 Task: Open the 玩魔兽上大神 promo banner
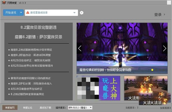tap(98, 88)
